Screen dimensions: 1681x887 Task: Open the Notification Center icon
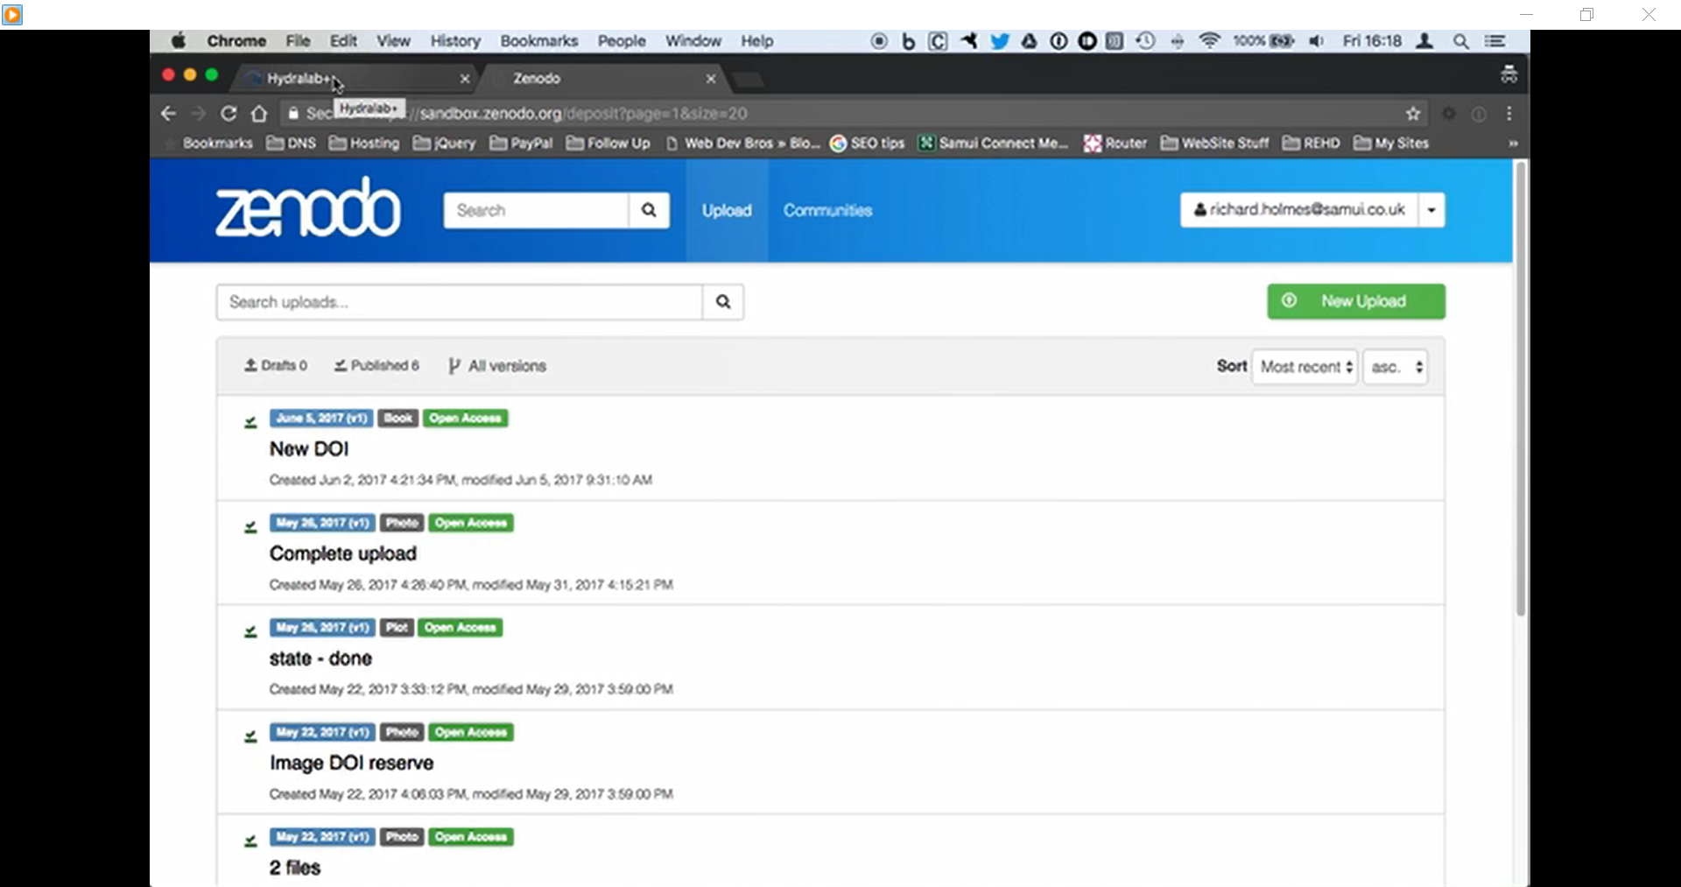(1495, 40)
